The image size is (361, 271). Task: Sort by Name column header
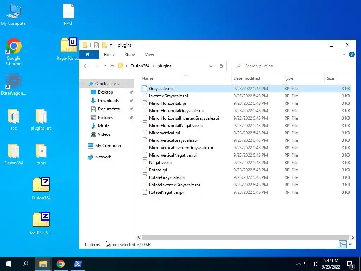(x=185, y=78)
